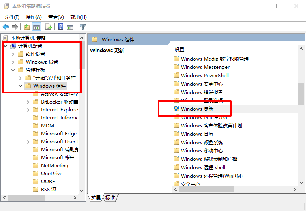This screenshot has height=211, width=306.
Task: Open the 文件(F) menu
Action: [x=12, y=17]
